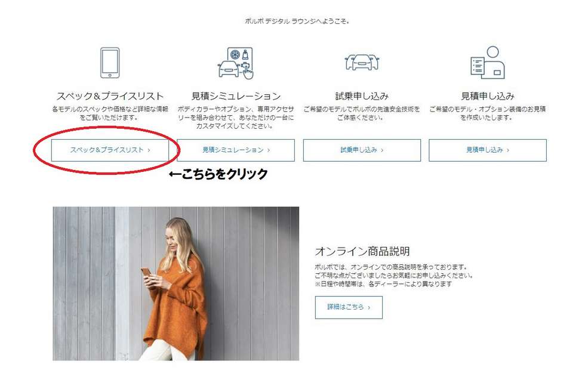
Task: Click the ご希望のモデルでボルボの先進安全技術 description
Action: (362, 113)
